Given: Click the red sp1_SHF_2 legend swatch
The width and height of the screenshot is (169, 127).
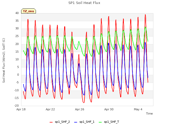Looking at the screenshot, I should (x=51, y=122).
